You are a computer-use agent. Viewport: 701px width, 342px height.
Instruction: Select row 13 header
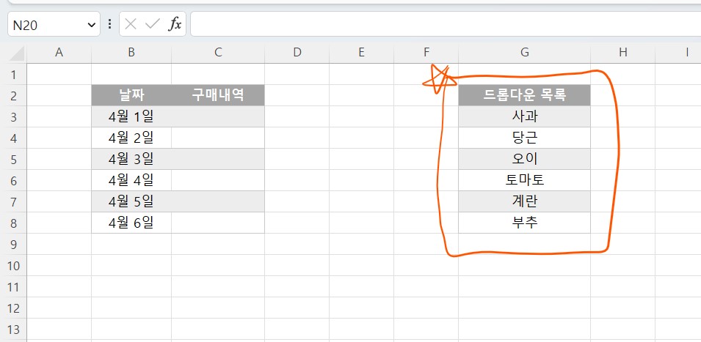tap(13, 330)
